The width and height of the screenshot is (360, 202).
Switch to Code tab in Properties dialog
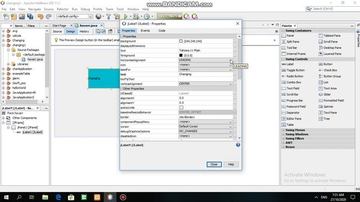[x=162, y=31]
